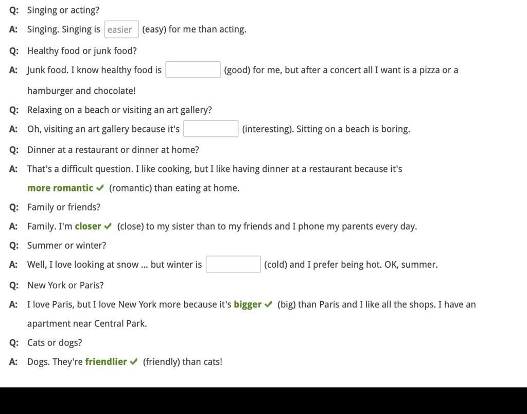Click the hint word '(romantic)'
The height and width of the screenshot is (414, 527).
pyautogui.click(x=130, y=188)
